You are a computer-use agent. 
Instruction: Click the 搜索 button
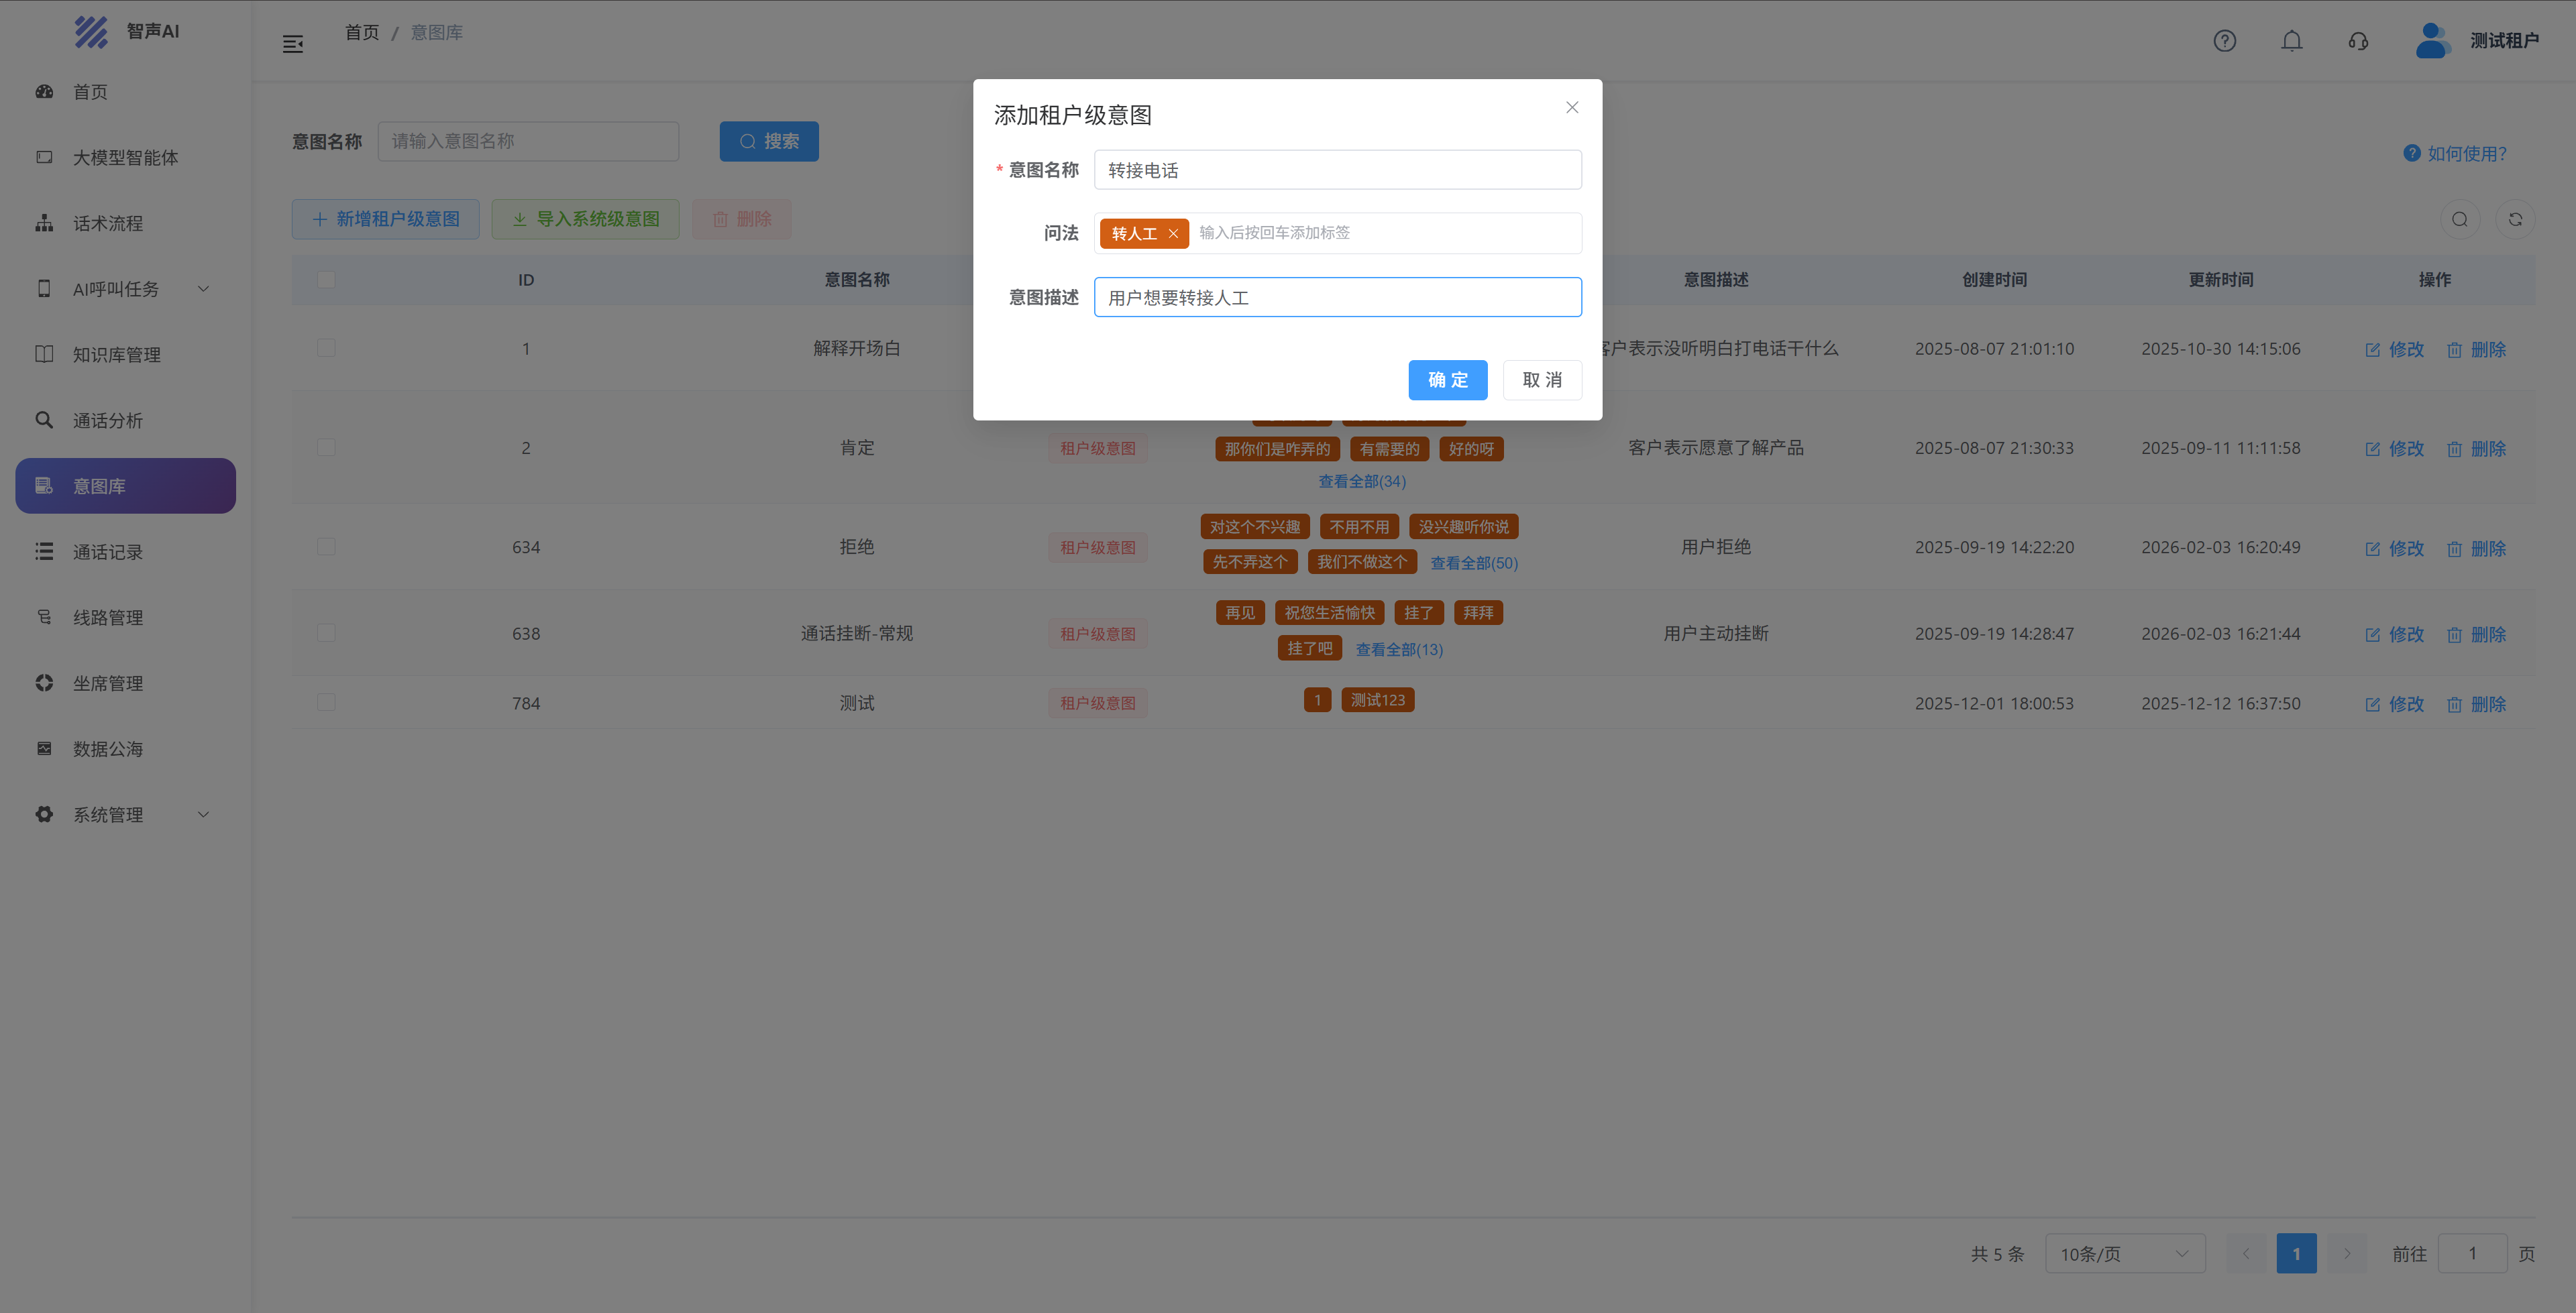769,142
